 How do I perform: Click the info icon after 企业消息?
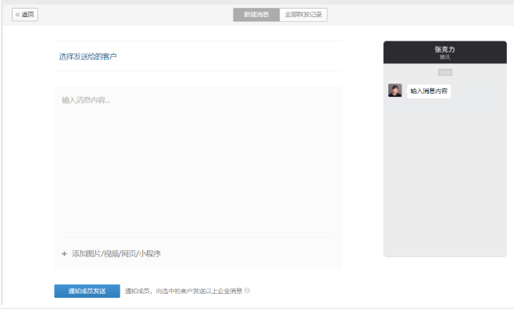247,291
